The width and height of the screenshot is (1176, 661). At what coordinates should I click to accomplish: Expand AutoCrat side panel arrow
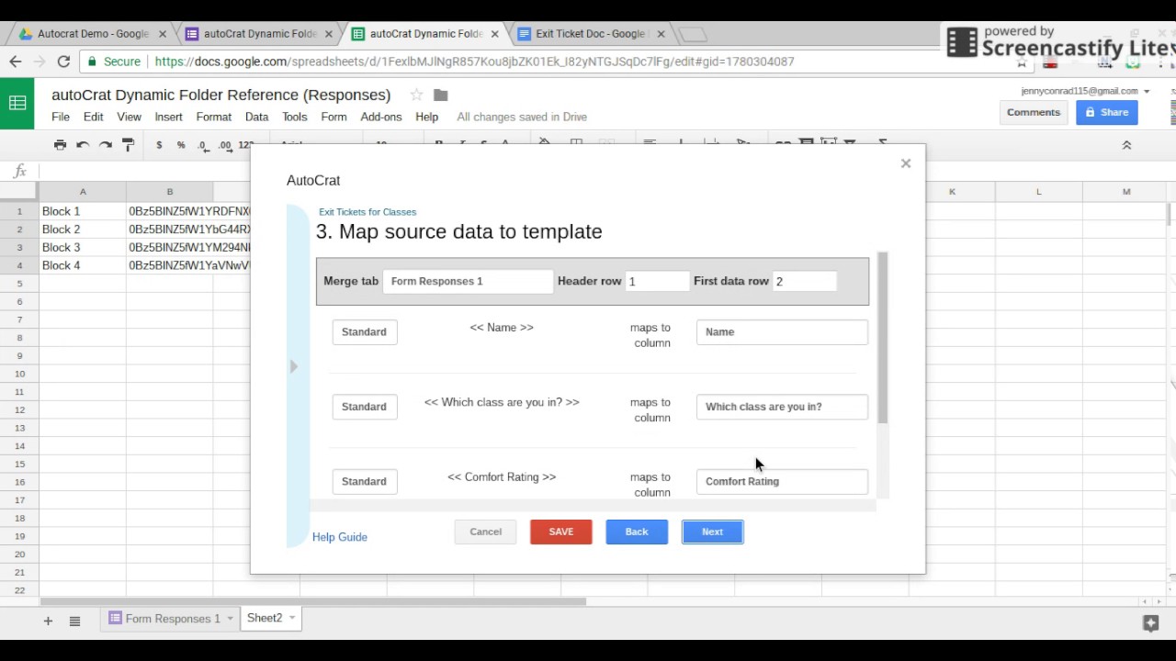(x=294, y=366)
